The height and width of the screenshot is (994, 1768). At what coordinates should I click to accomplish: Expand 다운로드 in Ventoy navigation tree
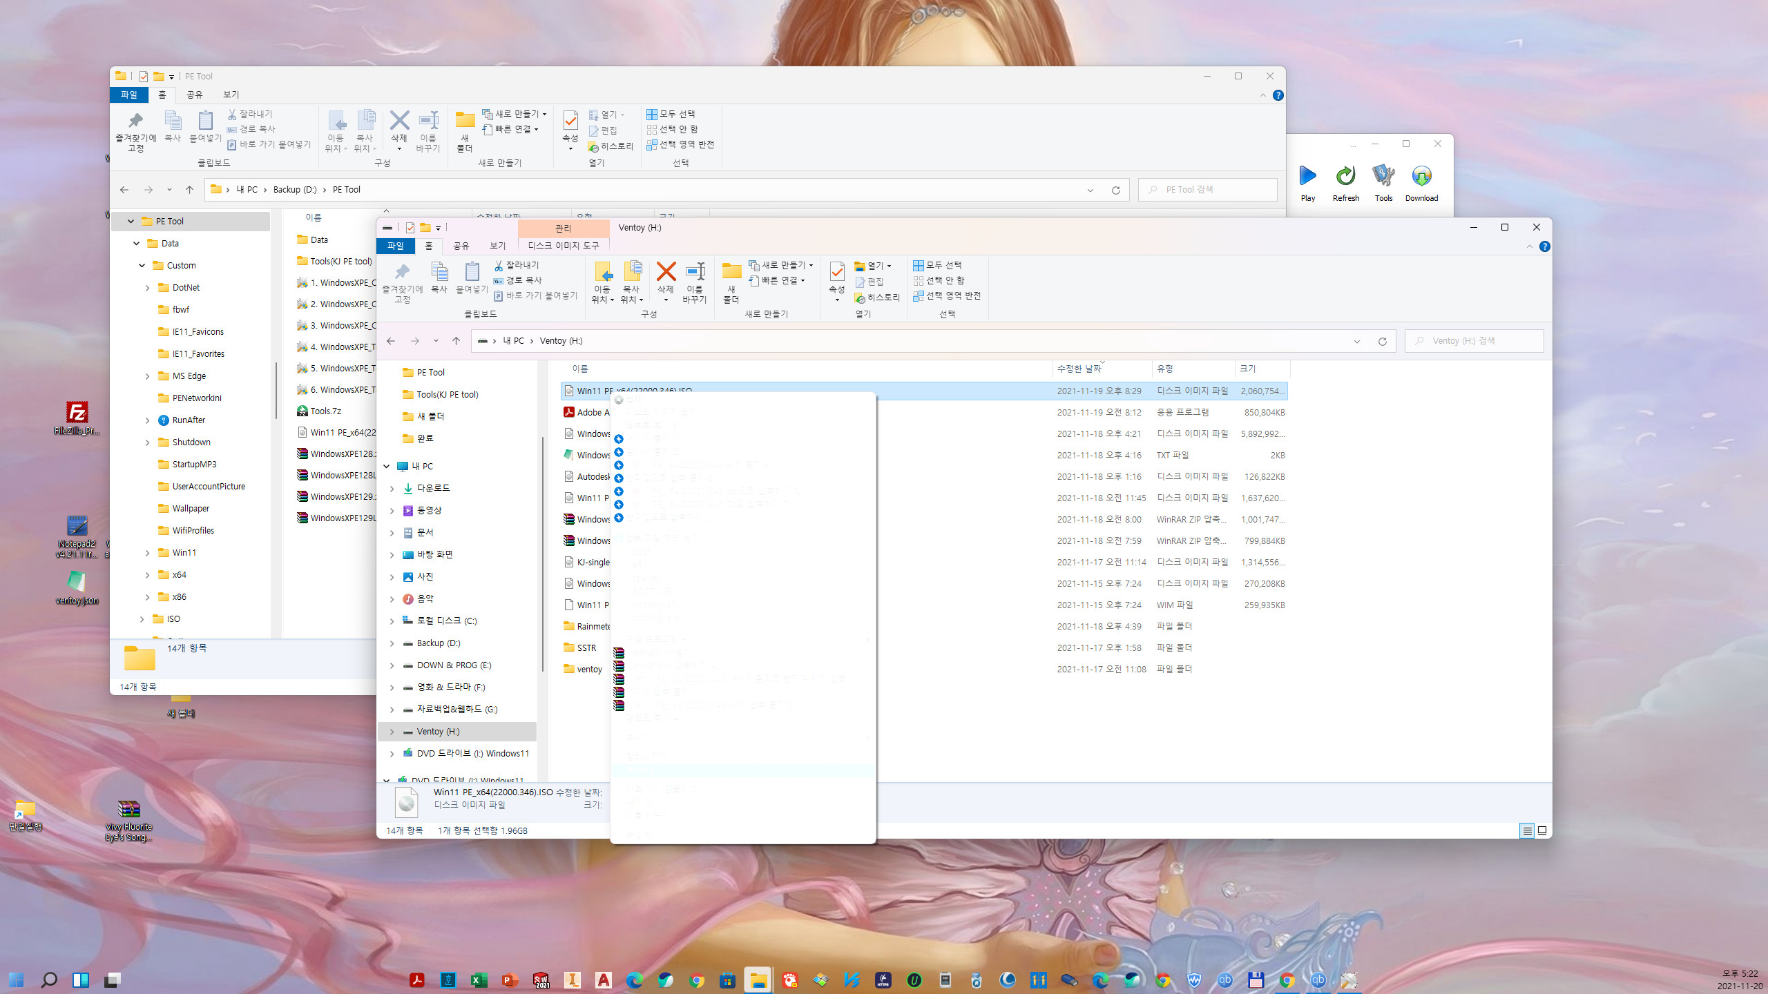coord(392,489)
